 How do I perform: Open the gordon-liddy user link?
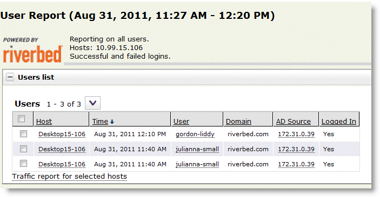coord(195,134)
